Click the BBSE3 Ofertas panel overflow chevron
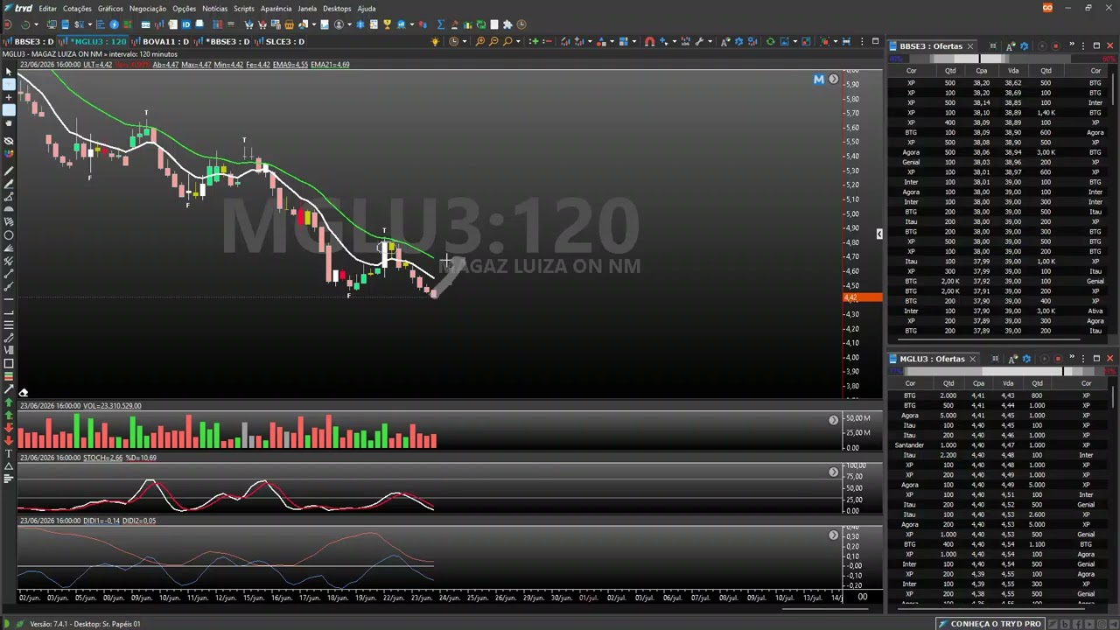This screenshot has width=1120, height=630. pyautogui.click(x=1072, y=45)
